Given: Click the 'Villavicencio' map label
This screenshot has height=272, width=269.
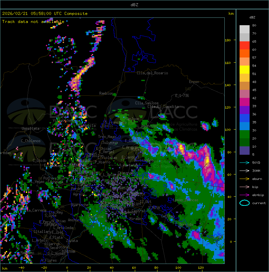Looking at the screenshot, I should (x=65, y=120).
